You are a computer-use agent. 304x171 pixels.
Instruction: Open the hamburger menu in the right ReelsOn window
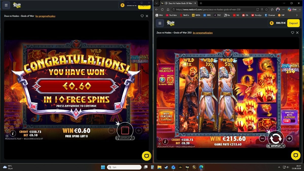160,23
